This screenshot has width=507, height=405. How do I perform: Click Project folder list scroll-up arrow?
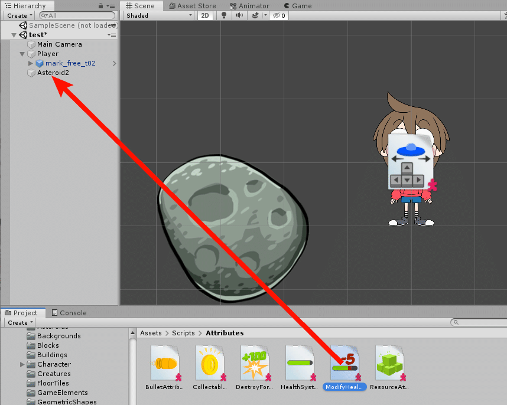132,333
